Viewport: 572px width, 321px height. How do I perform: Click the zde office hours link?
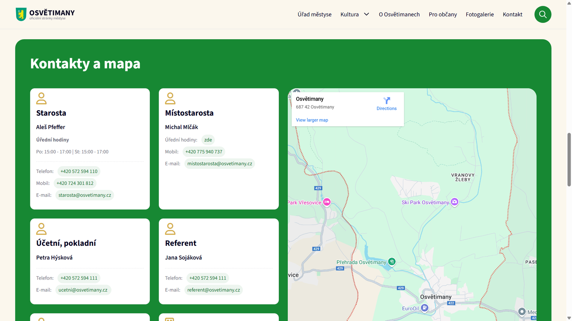click(x=208, y=139)
